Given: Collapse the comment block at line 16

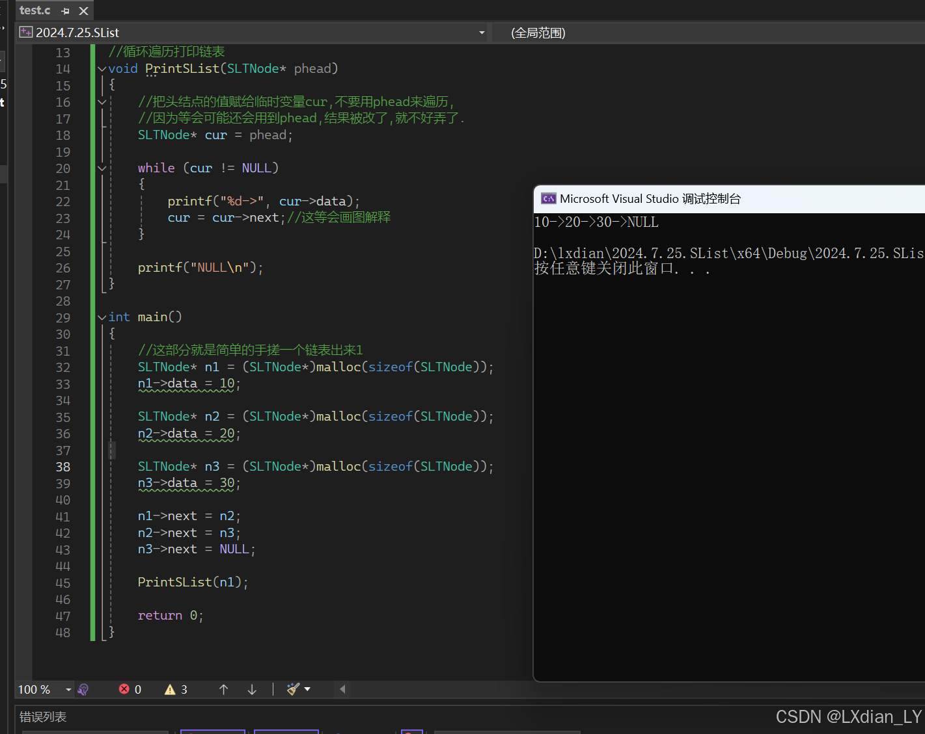Looking at the screenshot, I should coord(102,102).
